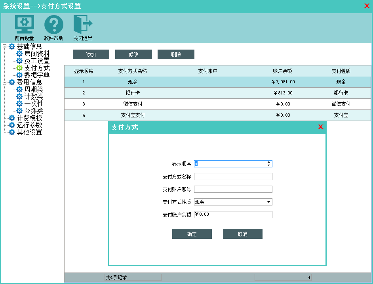Select the 银行卡 row in the table
Viewport: 373px width, 284px height.
pos(218,93)
